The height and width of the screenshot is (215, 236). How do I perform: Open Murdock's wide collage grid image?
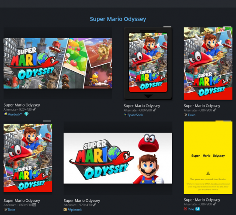point(58,63)
